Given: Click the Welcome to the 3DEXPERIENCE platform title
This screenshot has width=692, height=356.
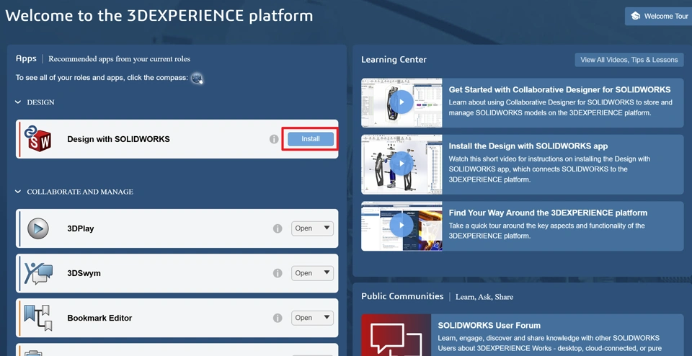Looking at the screenshot, I should [x=159, y=16].
